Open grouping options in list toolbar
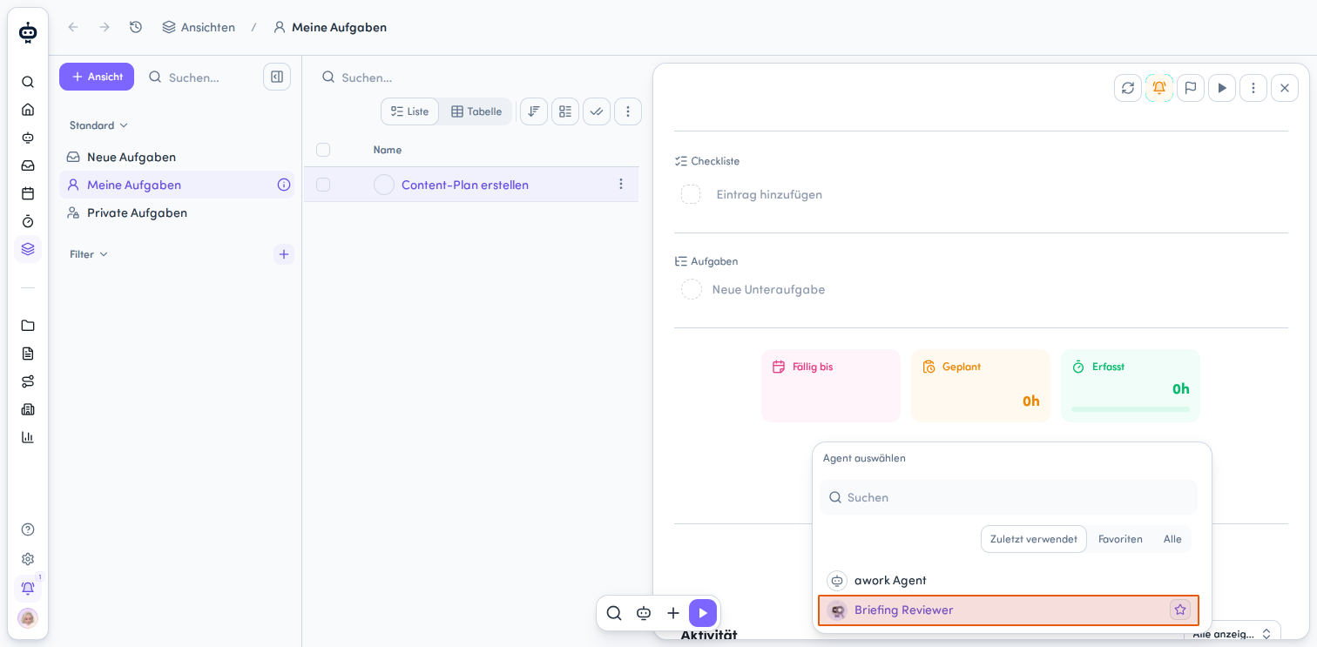The height and width of the screenshot is (647, 1317). click(x=565, y=111)
